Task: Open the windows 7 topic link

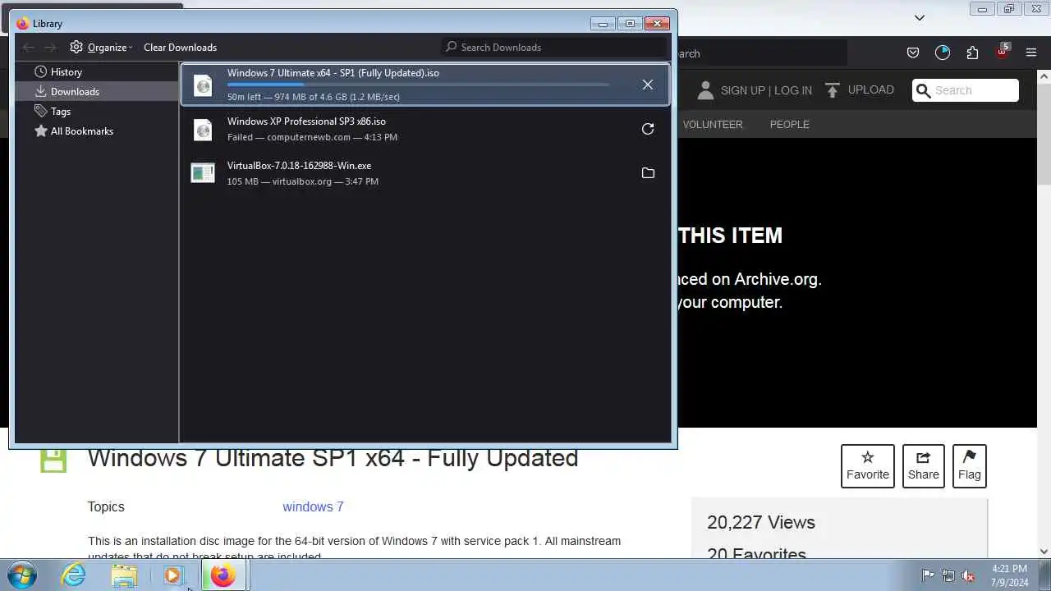Action: point(313,507)
